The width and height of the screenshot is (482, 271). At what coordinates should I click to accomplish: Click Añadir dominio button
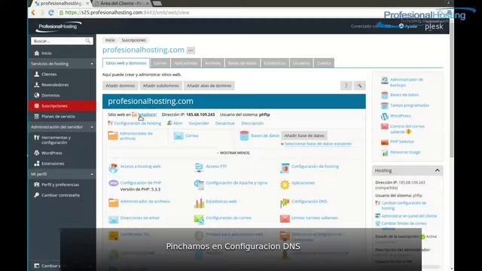[x=120, y=86]
